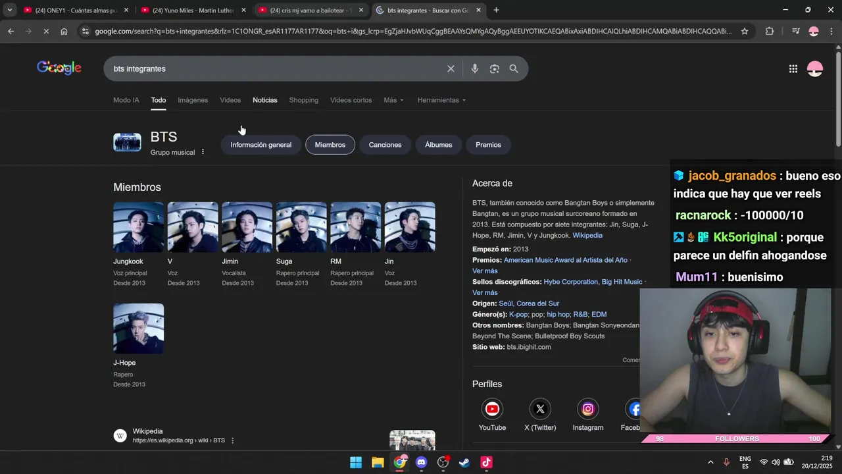Viewport: 842px width, 474px height.
Task: Open the Windows Start menu
Action: click(356, 462)
